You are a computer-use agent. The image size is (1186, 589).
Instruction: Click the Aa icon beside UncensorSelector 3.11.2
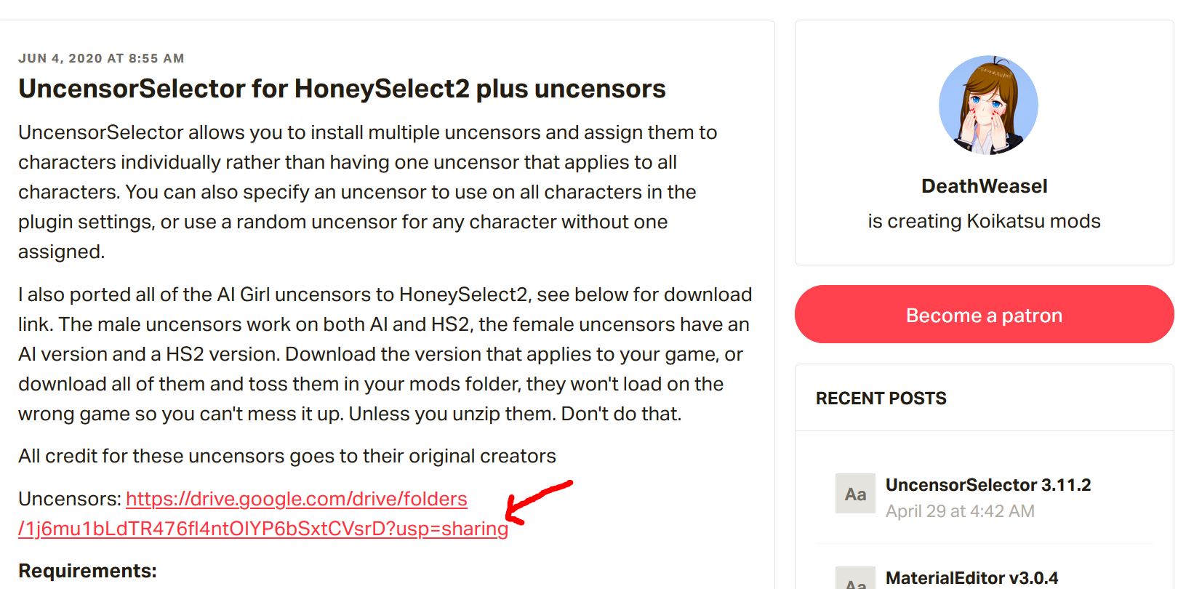tap(855, 494)
